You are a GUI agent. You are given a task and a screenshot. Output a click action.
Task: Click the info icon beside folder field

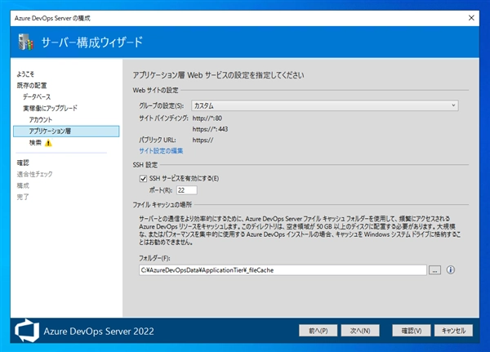(450, 270)
